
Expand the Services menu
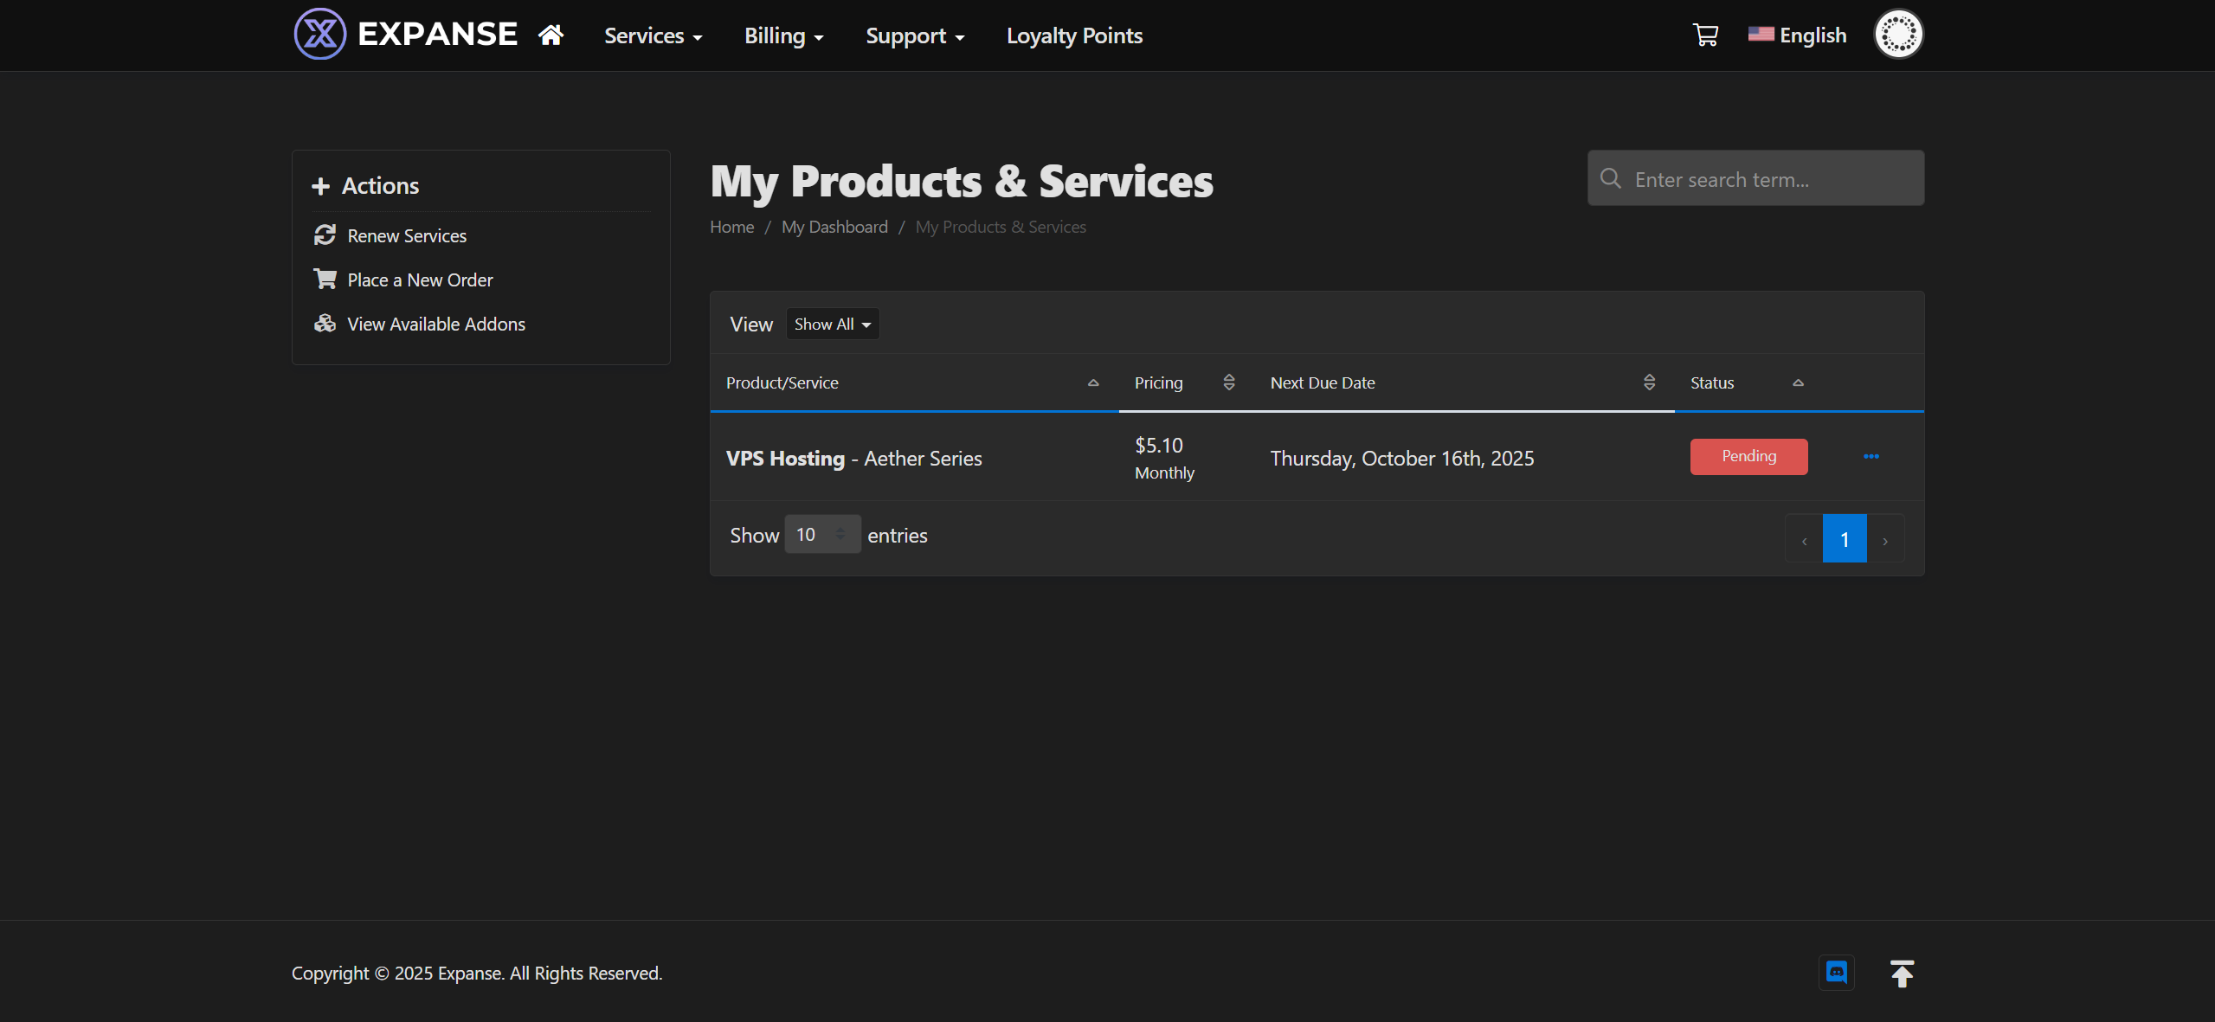pyautogui.click(x=653, y=35)
